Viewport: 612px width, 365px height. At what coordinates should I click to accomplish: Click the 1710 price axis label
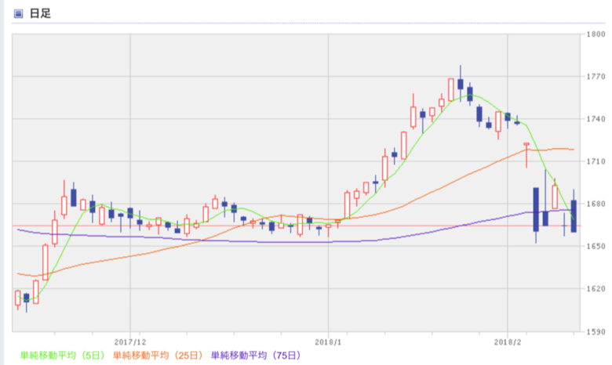tap(596, 161)
